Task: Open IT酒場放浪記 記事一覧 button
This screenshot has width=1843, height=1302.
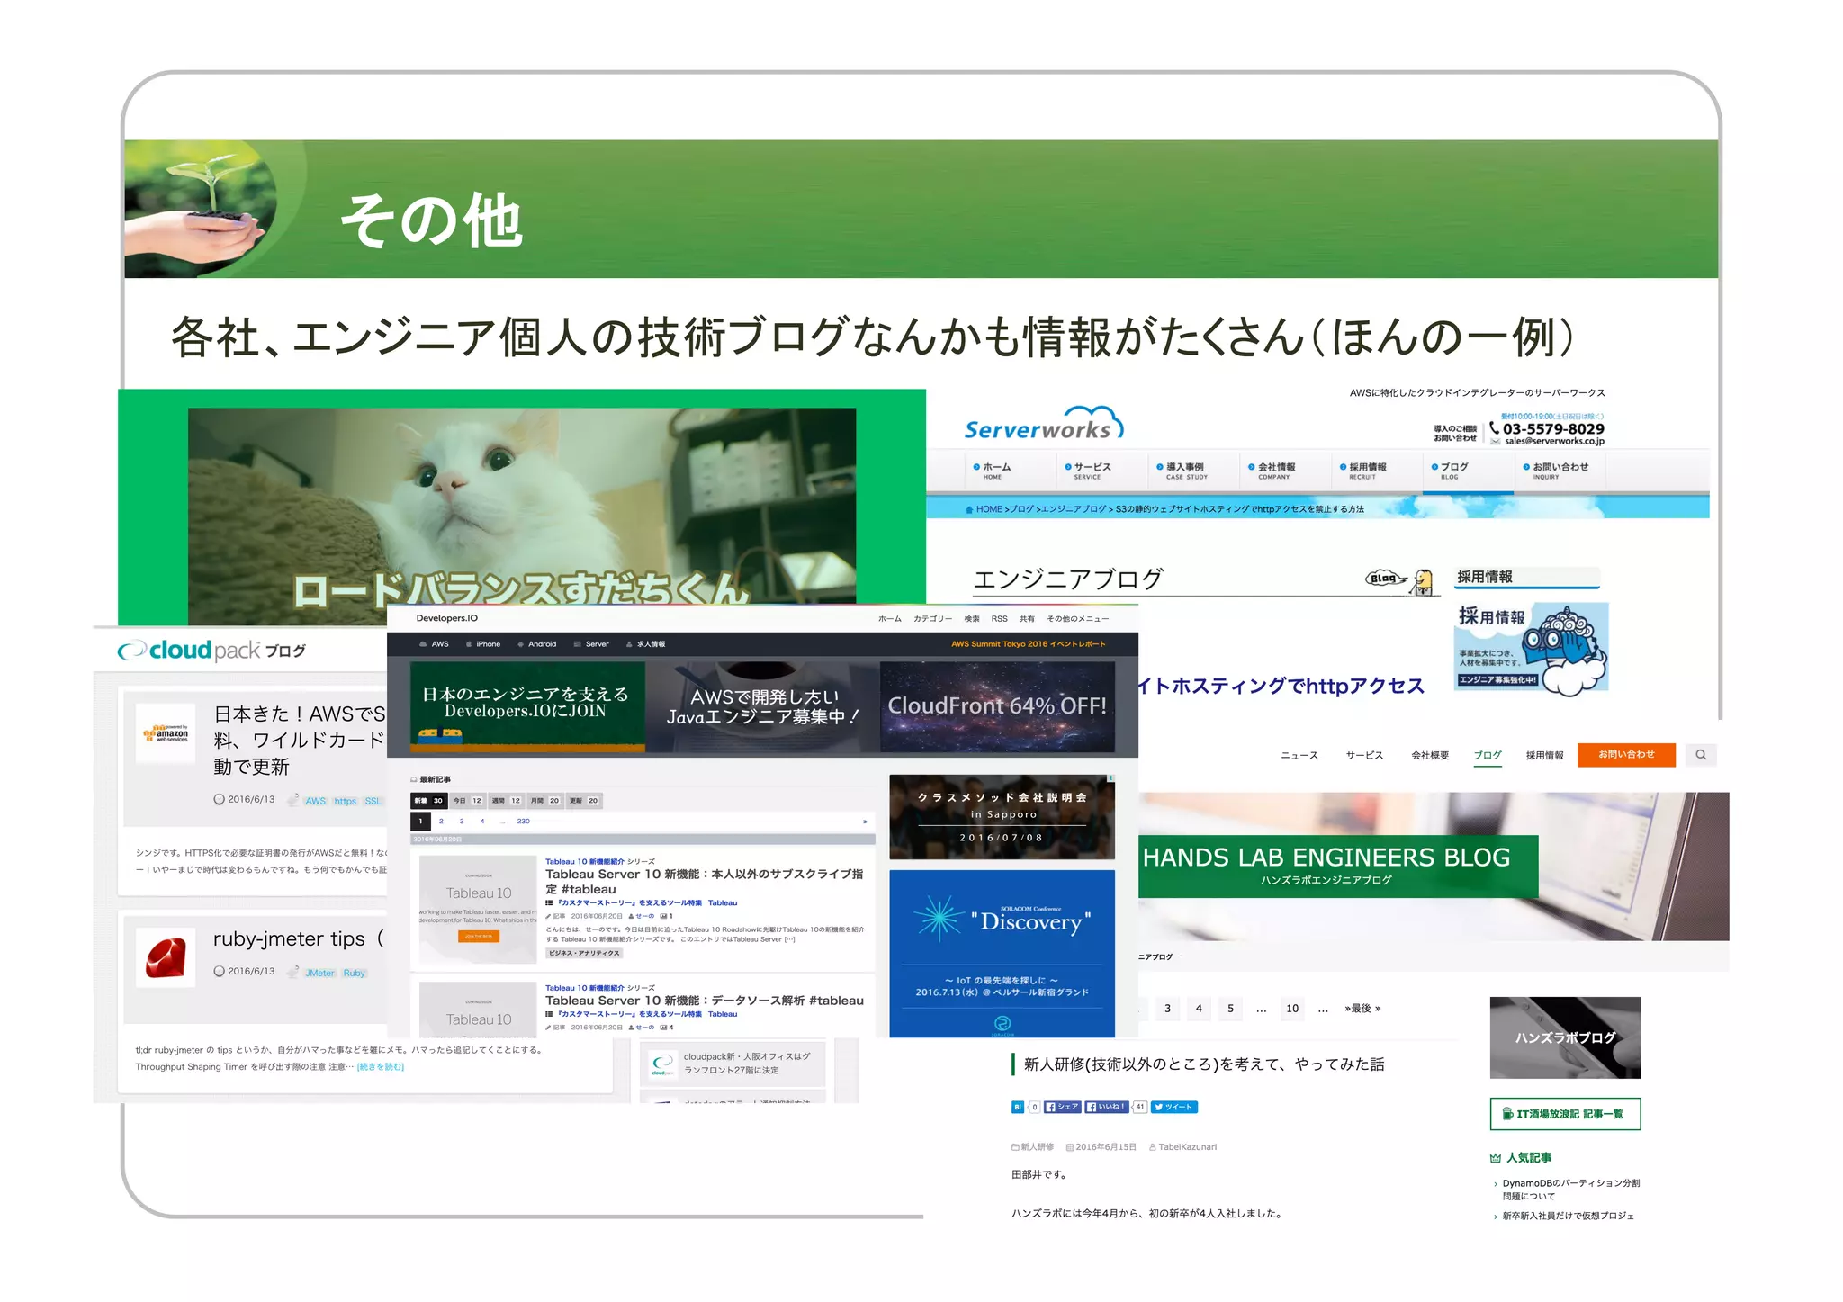Action: tap(1565, 1114)
